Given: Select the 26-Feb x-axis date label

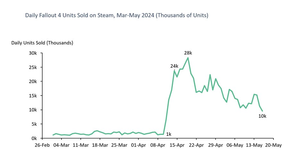Looking at the screenshot, I should click(x=42, y=146).
